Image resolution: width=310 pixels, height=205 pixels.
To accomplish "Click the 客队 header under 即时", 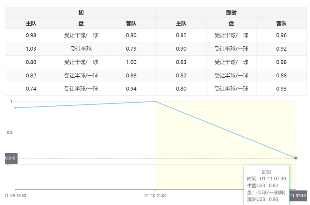I will tap(281, 24).
